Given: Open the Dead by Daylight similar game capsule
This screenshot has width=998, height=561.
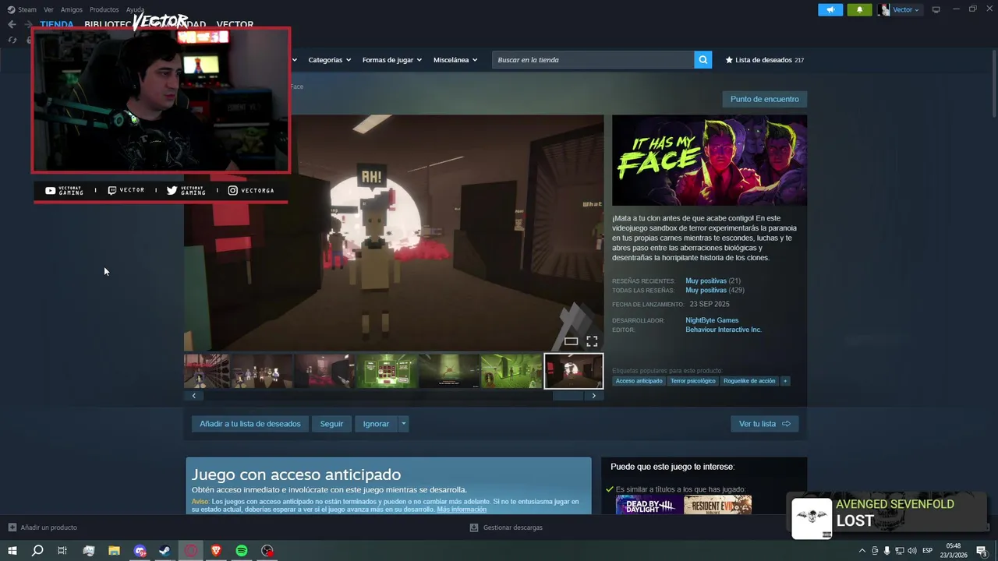Looking at the screenshot, I should (649, 506).
